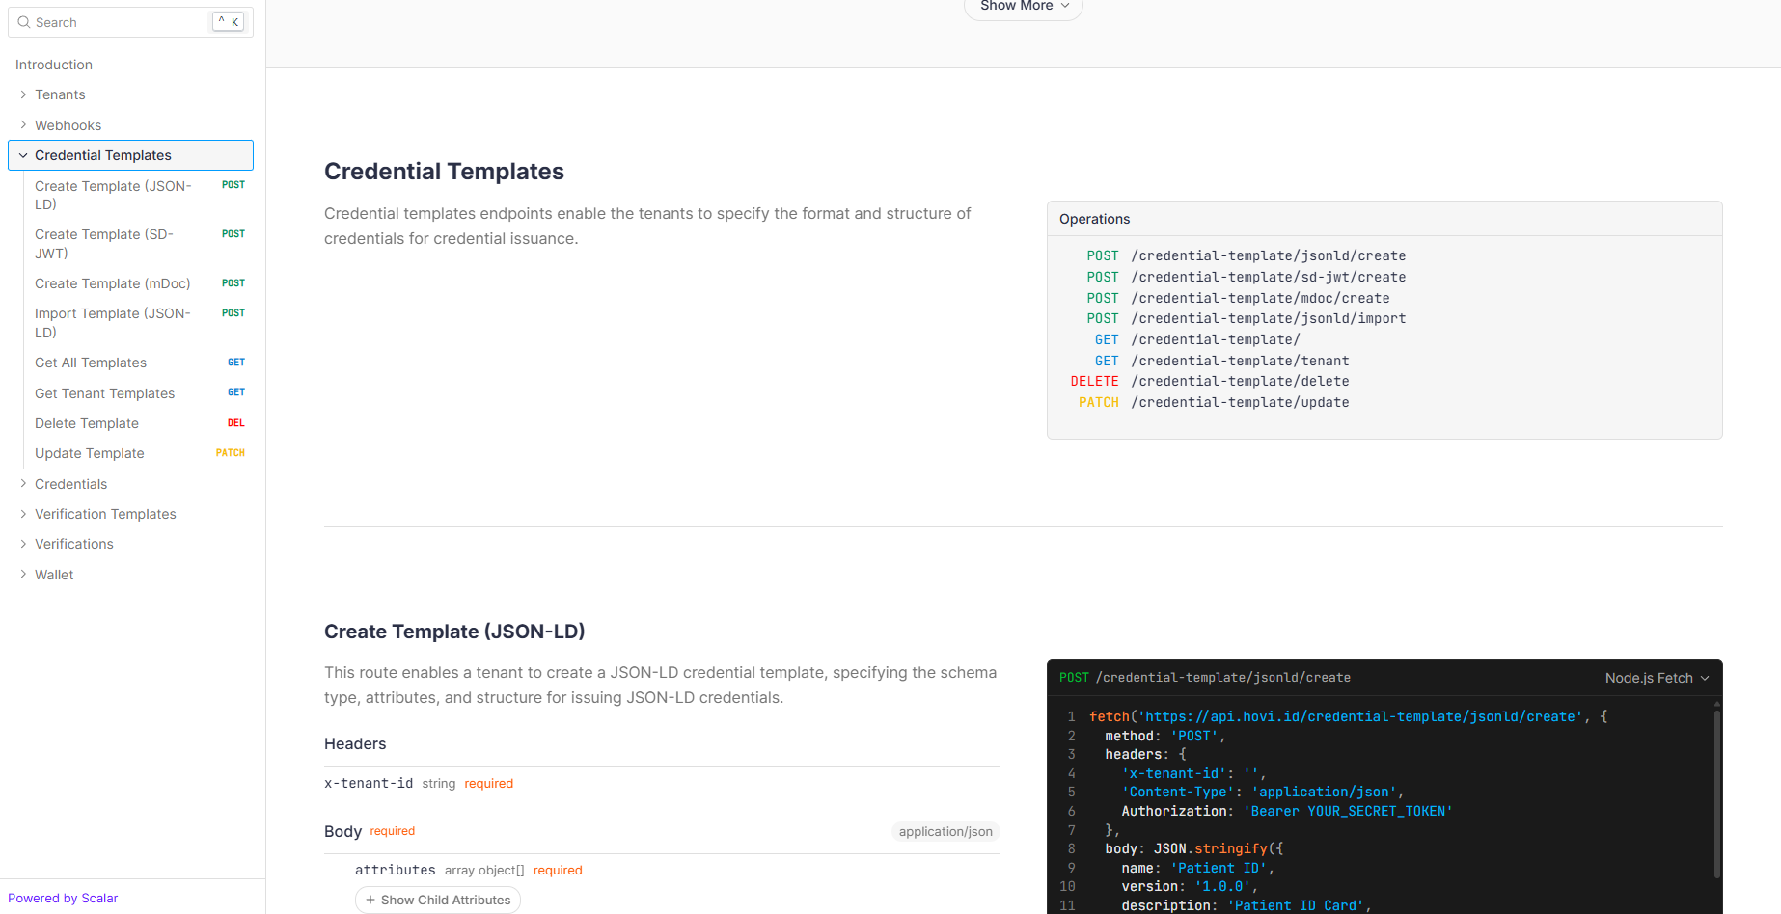Open the Node.js Fetch language dropdown
The width and height of the screenshot is (1781, 914).
tap(1656, 678)
